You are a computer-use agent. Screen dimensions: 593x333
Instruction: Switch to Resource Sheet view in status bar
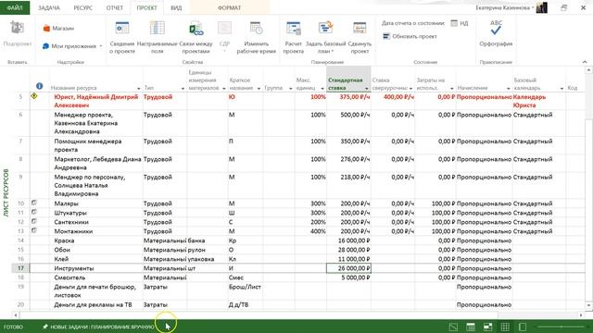click(505, 327)
